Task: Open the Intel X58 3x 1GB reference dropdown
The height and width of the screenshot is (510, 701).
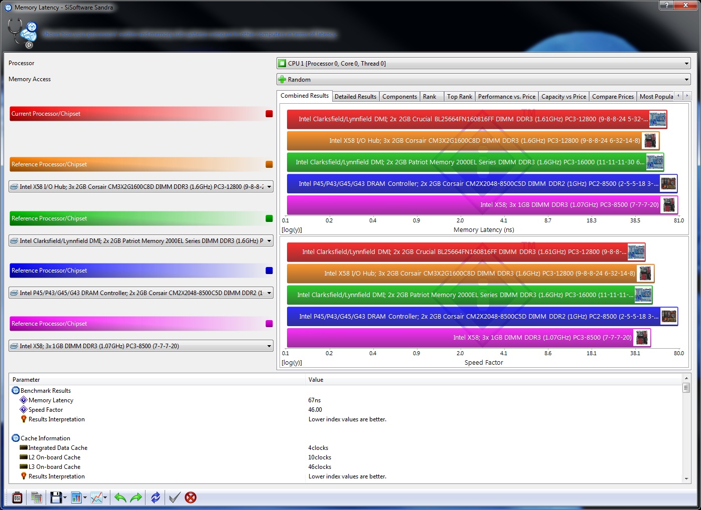Action: 141,346
